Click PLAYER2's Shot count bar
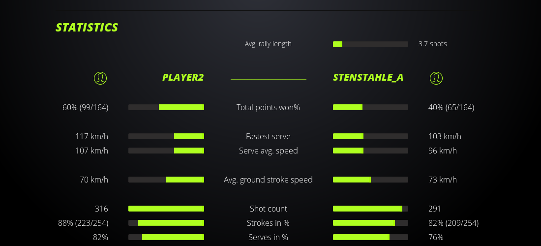 (x=166, y=209)
